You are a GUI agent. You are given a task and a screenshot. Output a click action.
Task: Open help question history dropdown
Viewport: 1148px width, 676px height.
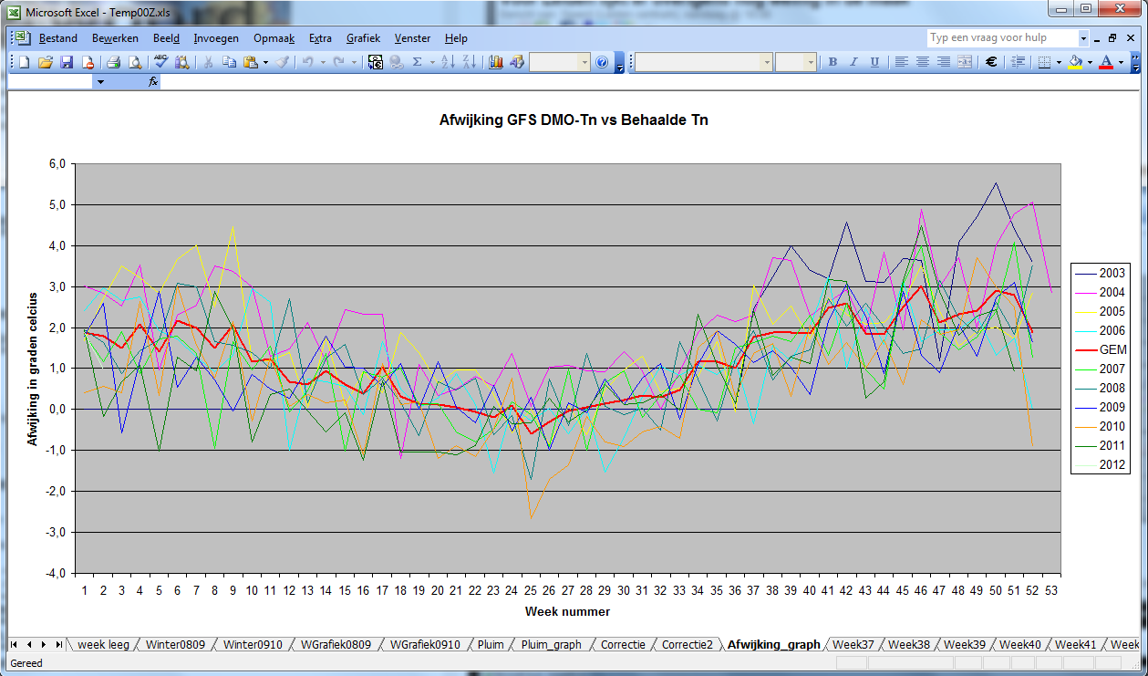[x=1083, y=38]
